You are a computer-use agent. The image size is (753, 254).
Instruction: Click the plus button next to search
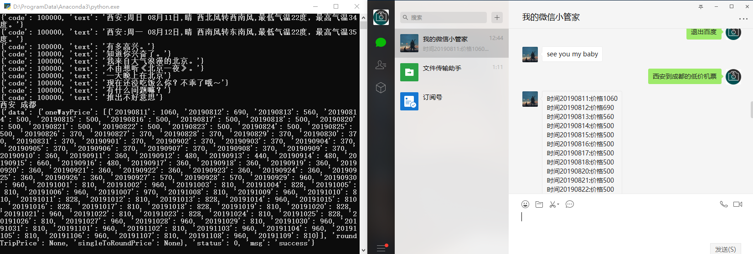point(497,17)
